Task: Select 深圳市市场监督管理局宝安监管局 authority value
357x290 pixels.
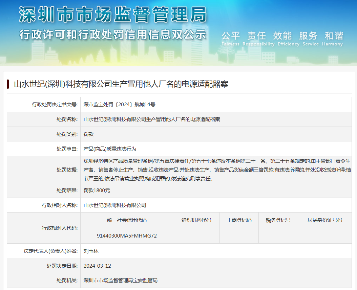Action: pos(121,281)
